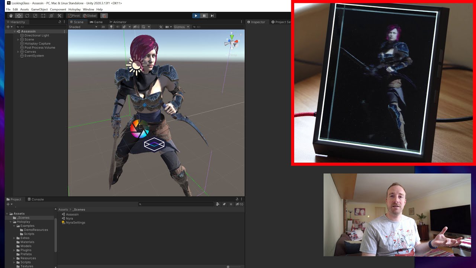Open NyraSettings asset in Project
476x268 pixels.
(x=73, y=223)
